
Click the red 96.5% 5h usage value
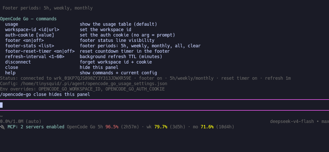(112, 127)
